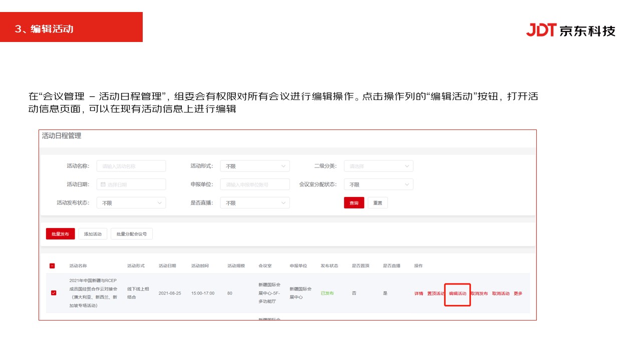The width and height of the screenshot is (641, 360).
Task: Click the 取消发布 link
Action: (479, 293)
